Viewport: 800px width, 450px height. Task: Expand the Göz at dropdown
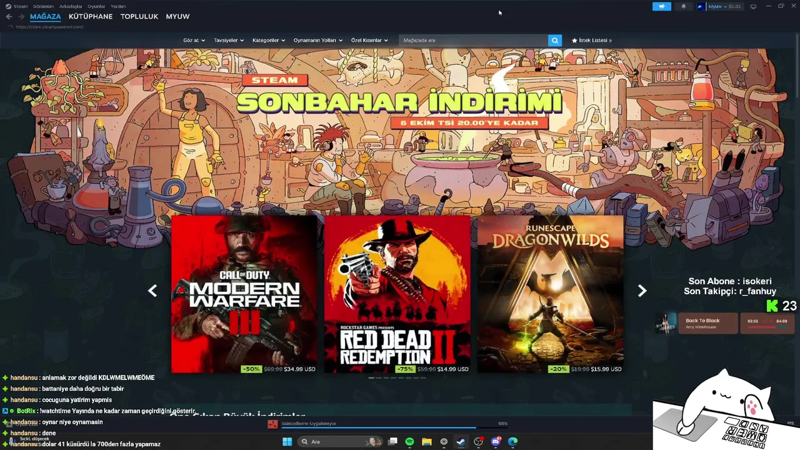coord(194,40)
